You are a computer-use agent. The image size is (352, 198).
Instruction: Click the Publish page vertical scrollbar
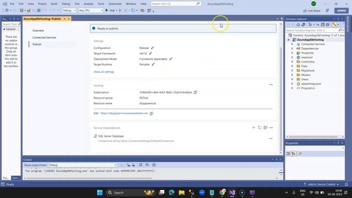click(280, 99)
